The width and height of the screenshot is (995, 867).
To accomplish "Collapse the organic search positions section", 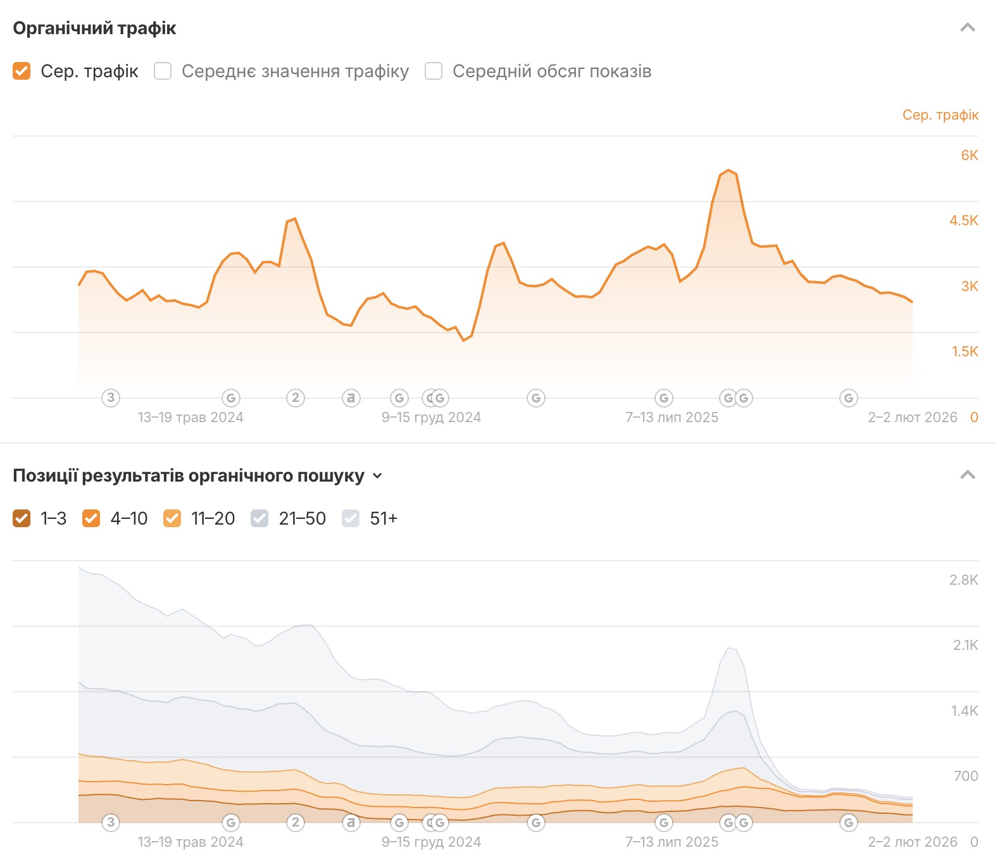I will (967, 475).
